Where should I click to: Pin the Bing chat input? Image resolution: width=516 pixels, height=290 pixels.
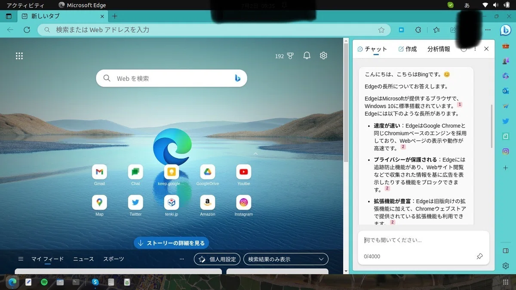tap(480, 256)
